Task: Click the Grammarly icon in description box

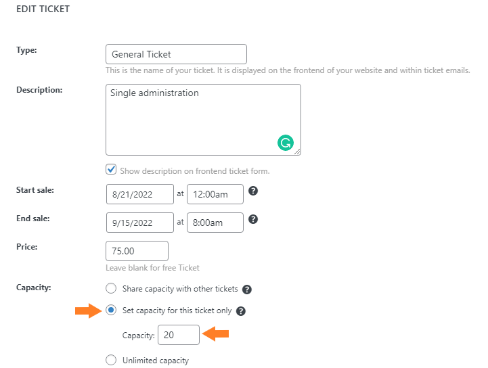Action: pos(286,143)
